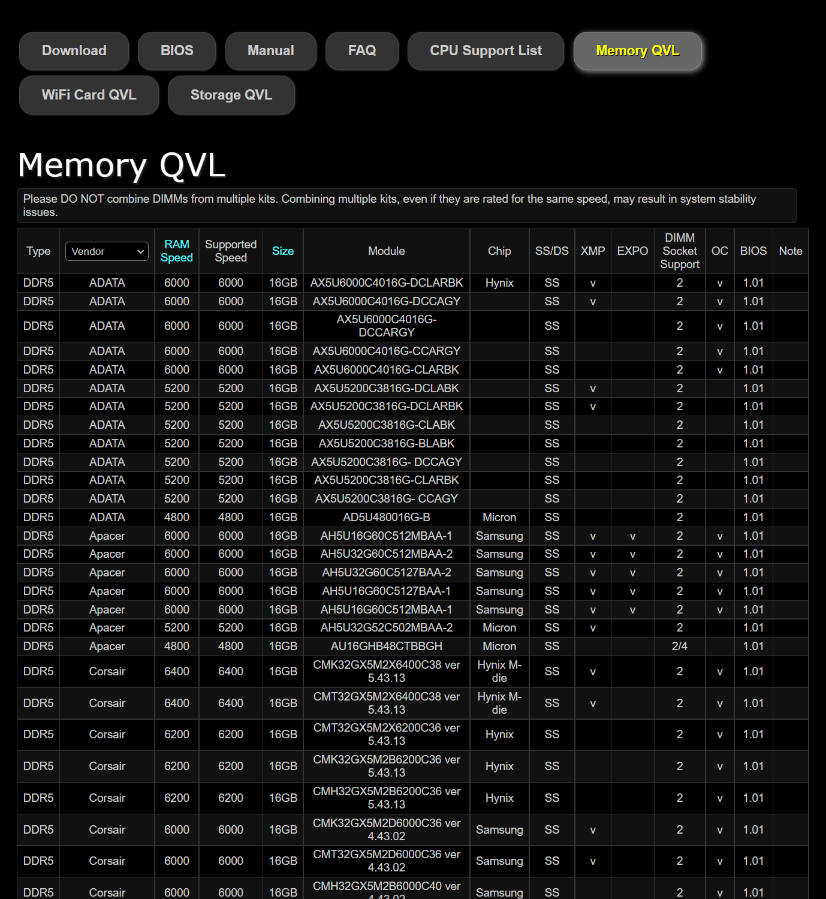Select module AX5U5200C3816G-DCLARBK

(387, 407)
